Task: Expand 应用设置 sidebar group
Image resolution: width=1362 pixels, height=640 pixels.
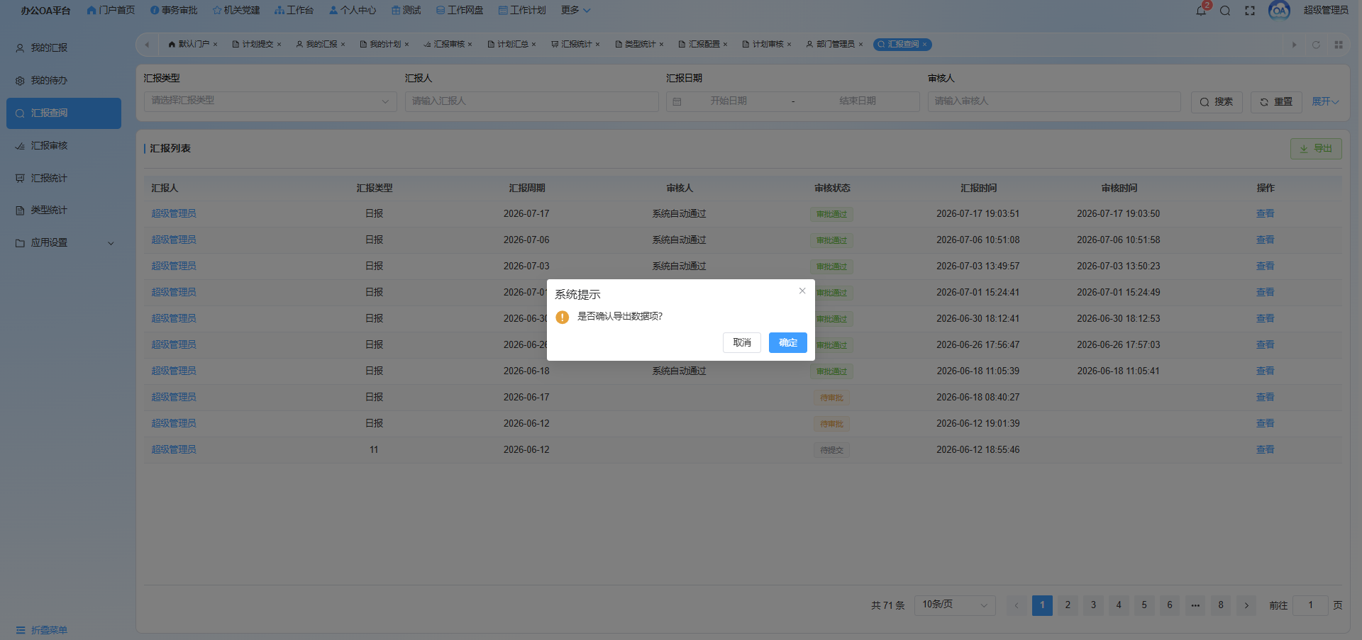Action: (64, 242)
